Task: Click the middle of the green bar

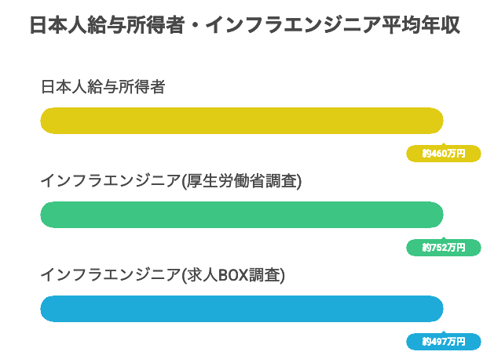Action: pyautogui.click(x=242, y=215)
